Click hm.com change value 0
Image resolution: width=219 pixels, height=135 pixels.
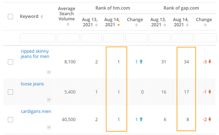142,92
